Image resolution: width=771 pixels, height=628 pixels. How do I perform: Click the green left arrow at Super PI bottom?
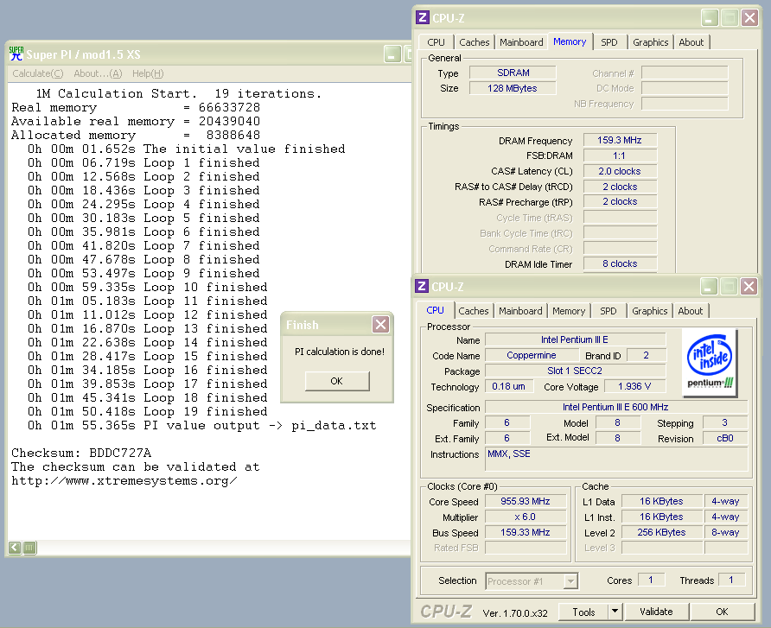[x=15, y=548]
